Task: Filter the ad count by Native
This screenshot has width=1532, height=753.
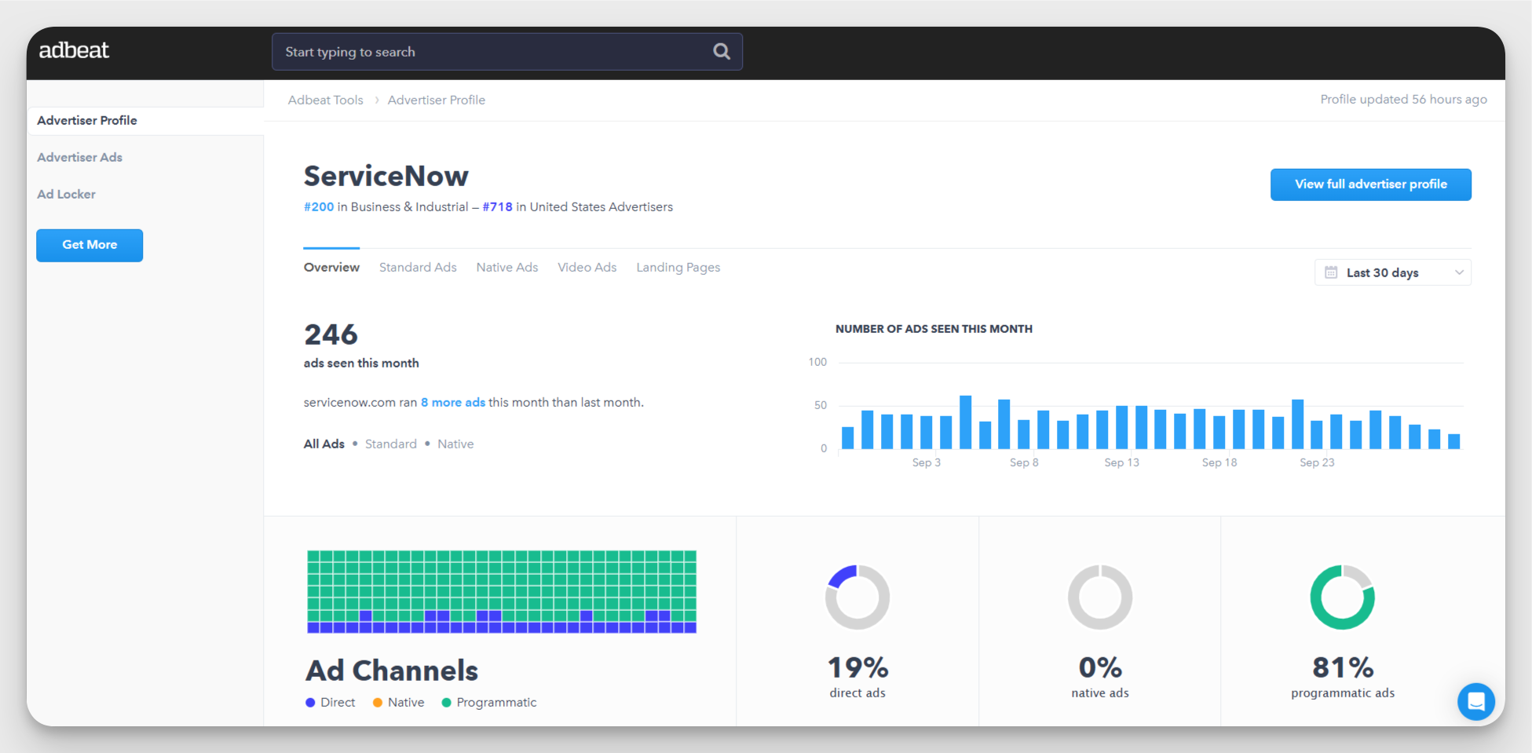Action: [455, 444]
